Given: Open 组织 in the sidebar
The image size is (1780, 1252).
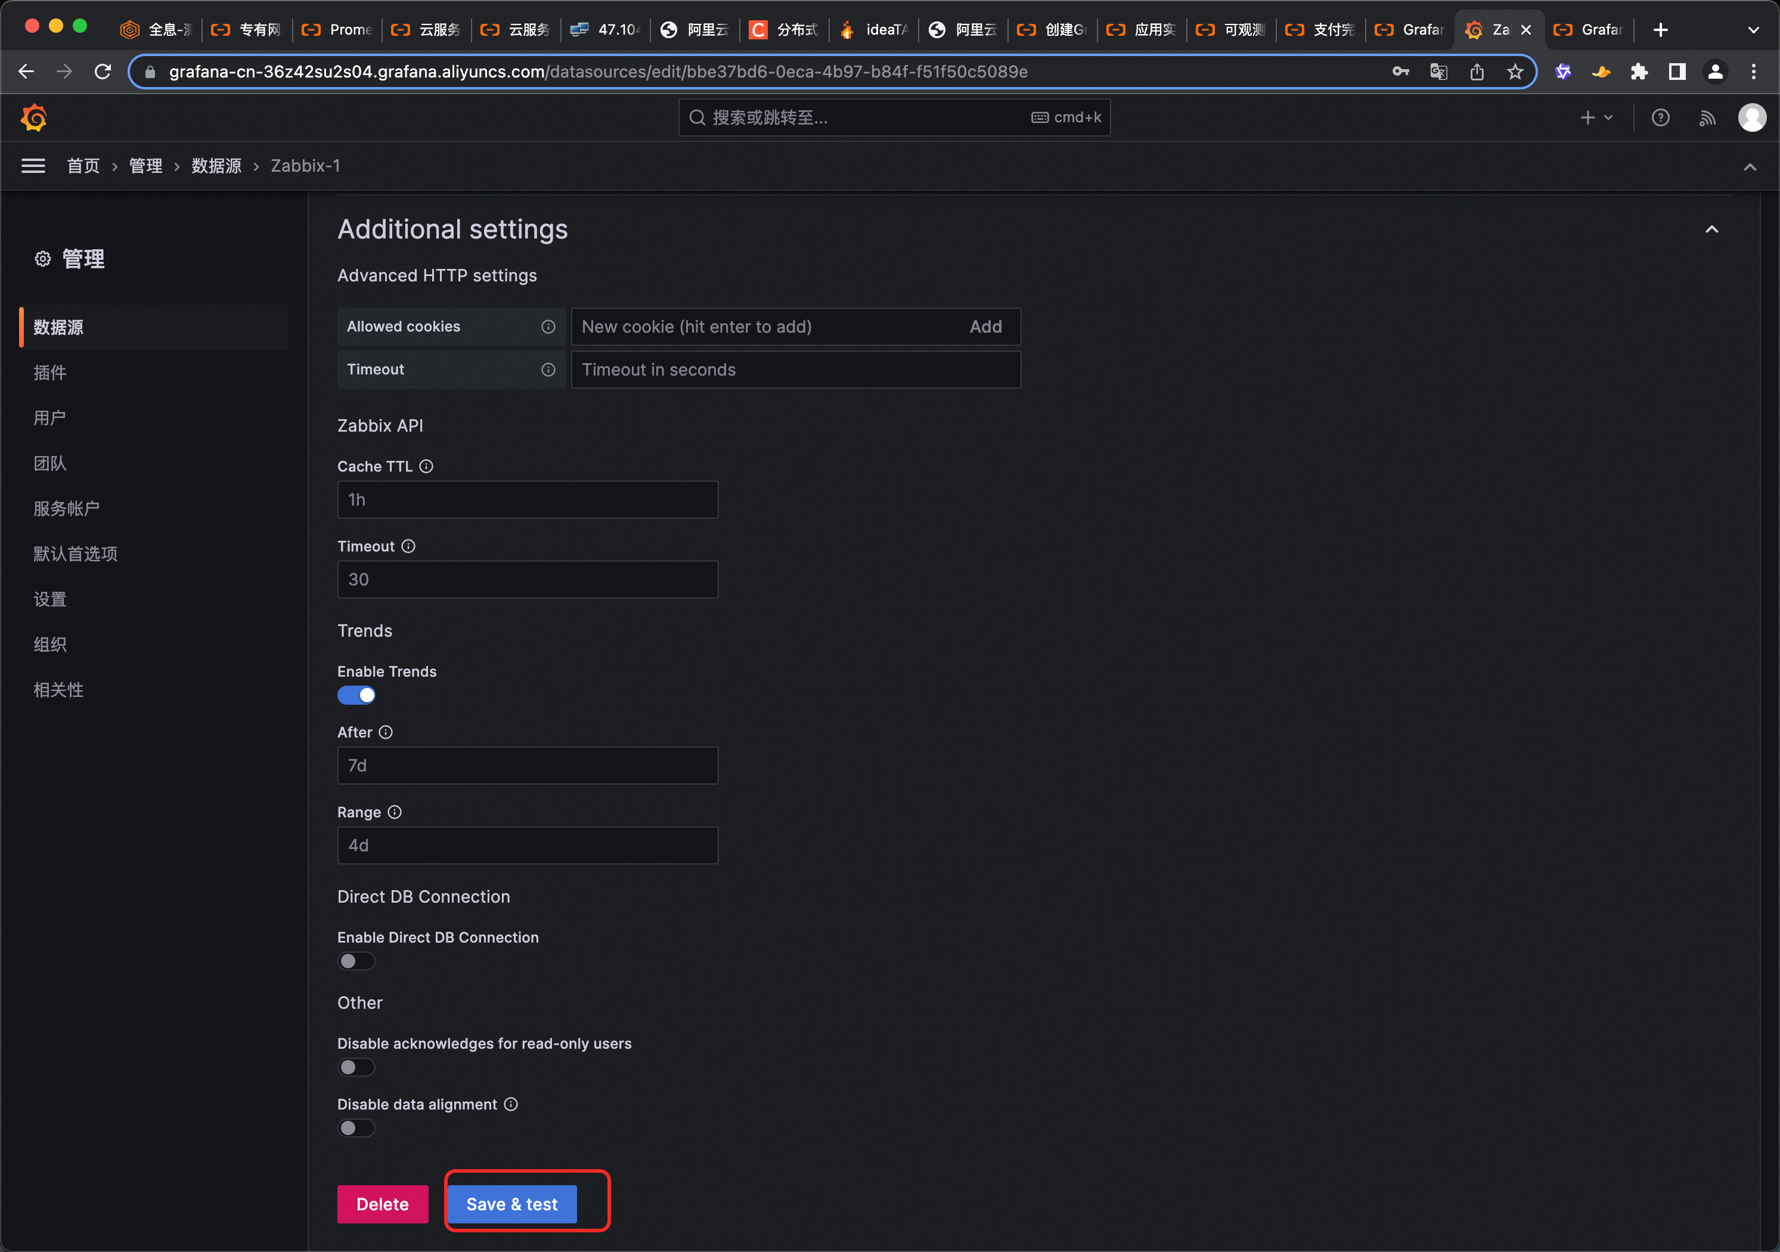Looking at the screenshot, I should pyautogui.click(x=49, y=645).
